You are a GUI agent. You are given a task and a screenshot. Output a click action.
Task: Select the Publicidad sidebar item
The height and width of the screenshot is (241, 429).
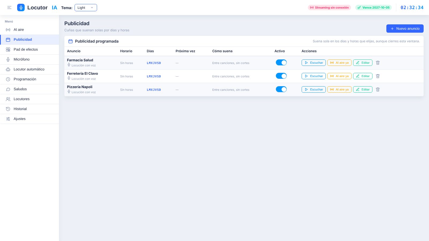click(29, 40)
